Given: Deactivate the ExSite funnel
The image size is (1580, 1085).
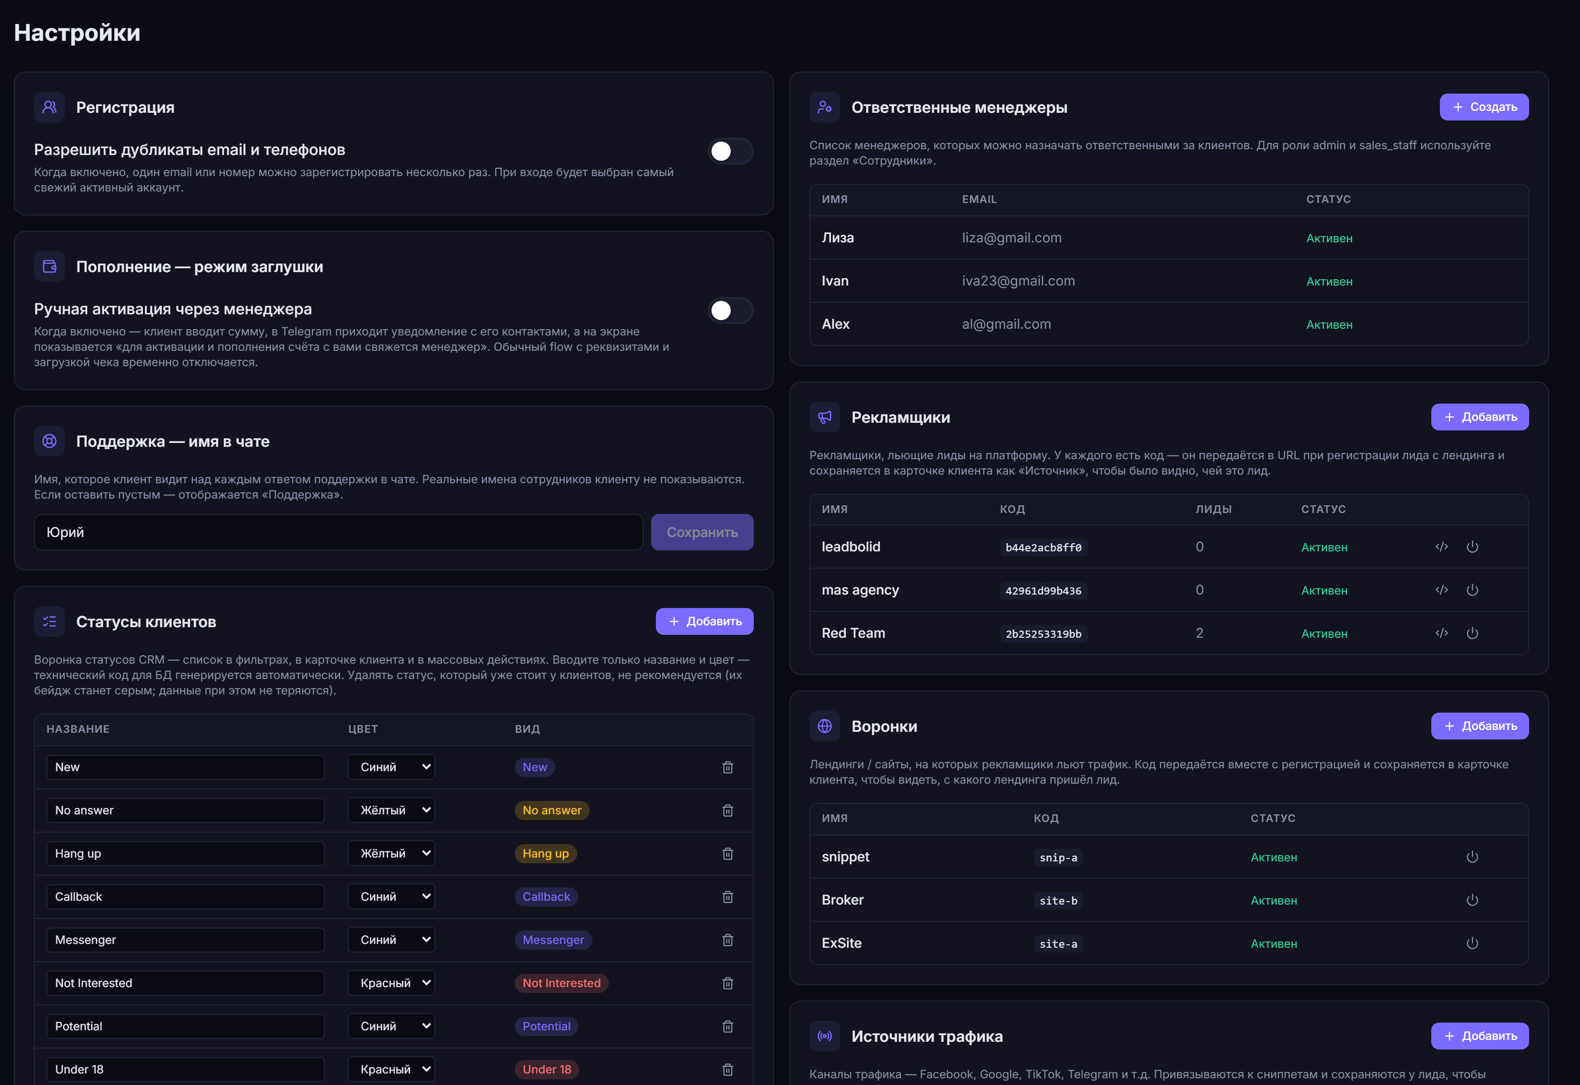Looking at the screenshot, I should pyautogui.click(x=1472, y=943).
